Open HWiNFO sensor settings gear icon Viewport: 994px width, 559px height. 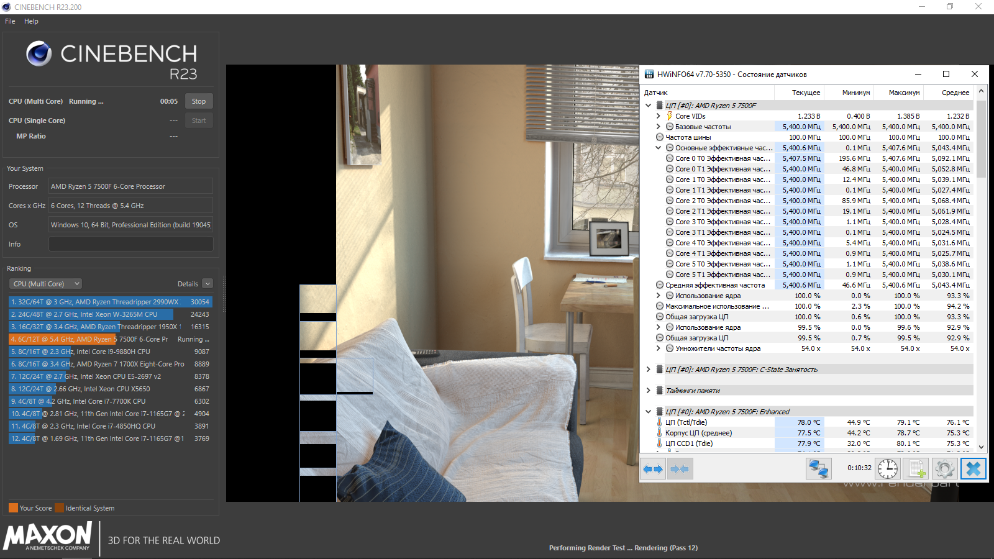click(x=944, y=468)
